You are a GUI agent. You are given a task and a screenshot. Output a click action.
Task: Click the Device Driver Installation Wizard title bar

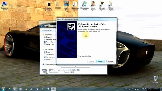tap(87, 19)
